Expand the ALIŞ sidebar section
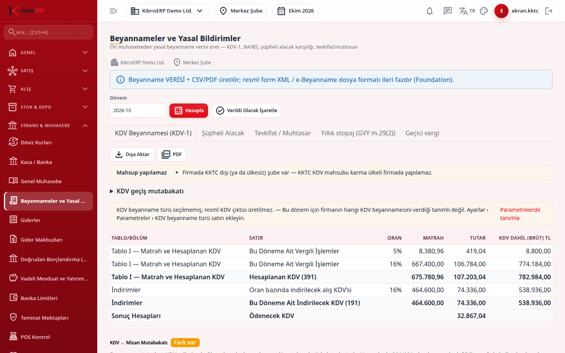Image resolution: width=565 pixels, height=353 pixels. 49,89
